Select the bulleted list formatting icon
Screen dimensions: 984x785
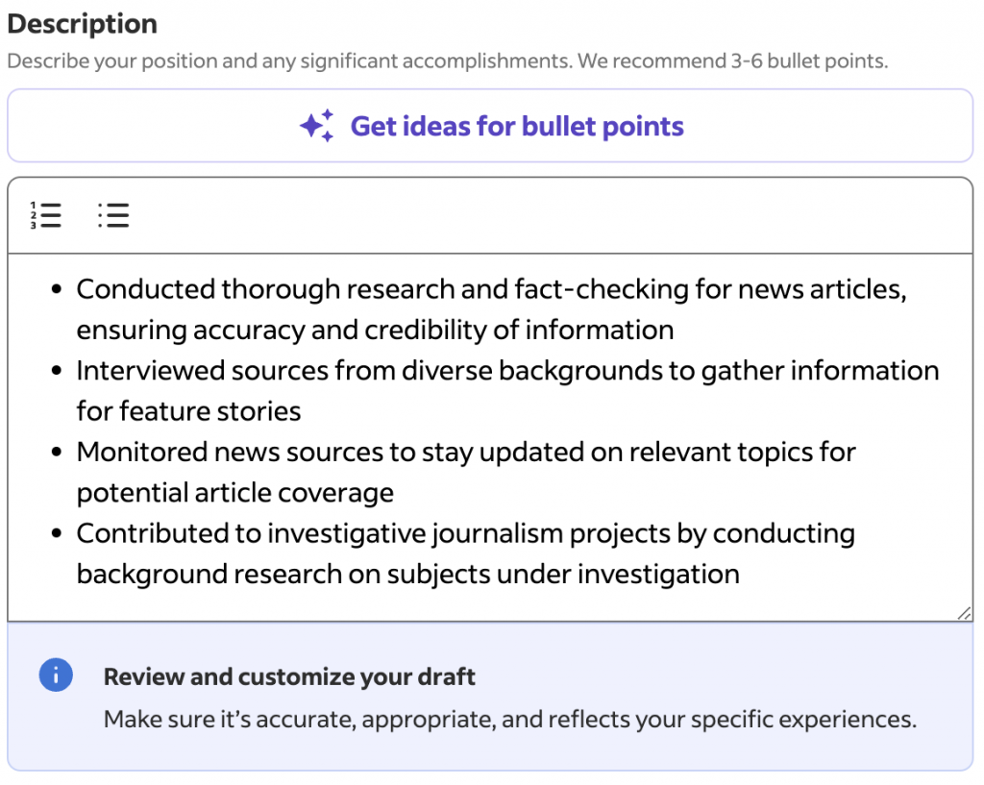click(x=112, y=215)
